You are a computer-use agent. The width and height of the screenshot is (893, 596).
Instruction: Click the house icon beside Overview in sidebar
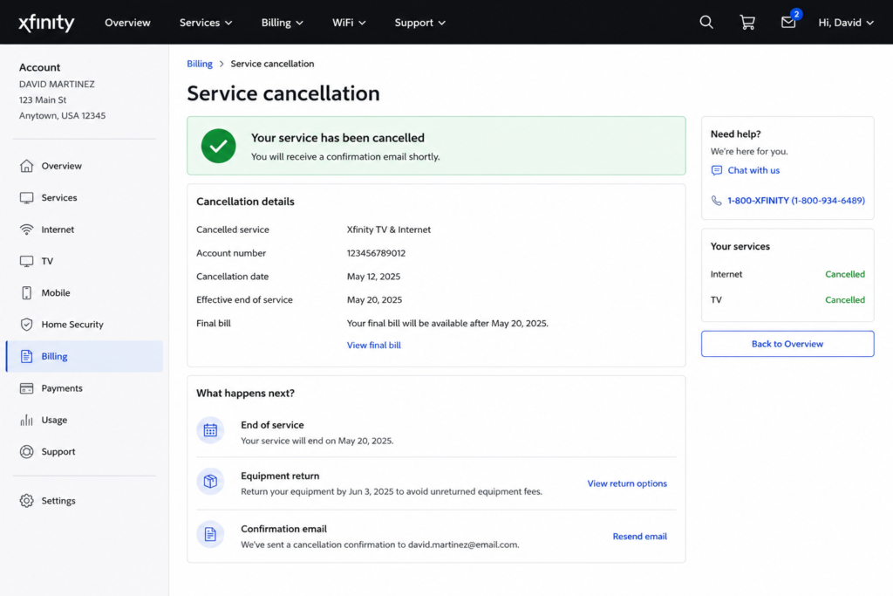[26, 166]
